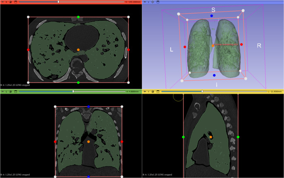The width and height of the screenshot is (284, 178).
Task: Click the orange ROI center handle in coronal view
Action: (x=89, y=142)
